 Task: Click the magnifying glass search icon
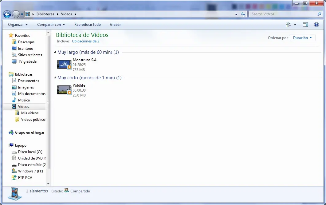pos(319,14)
